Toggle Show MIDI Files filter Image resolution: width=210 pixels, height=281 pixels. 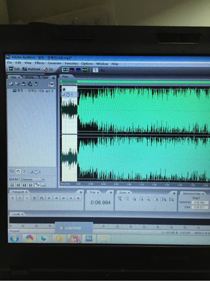click(x=31, y=185)
